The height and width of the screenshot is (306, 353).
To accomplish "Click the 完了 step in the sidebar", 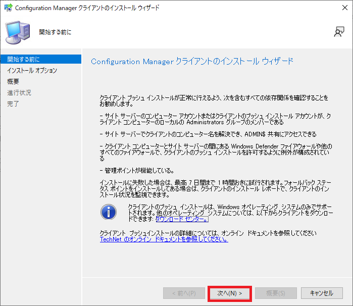I will (13, 104).
